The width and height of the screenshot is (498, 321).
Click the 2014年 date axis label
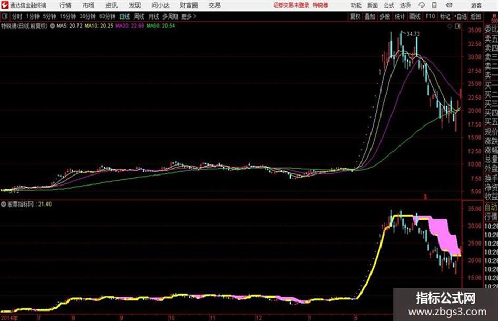(x=9, y=317)
